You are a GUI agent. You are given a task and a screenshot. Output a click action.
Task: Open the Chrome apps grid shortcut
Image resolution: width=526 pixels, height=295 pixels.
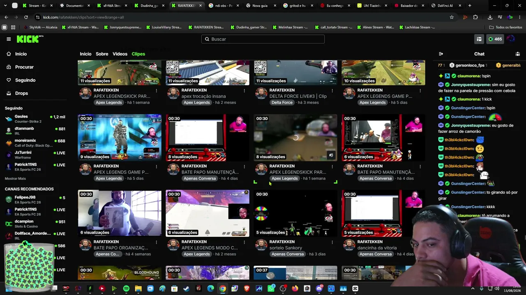[x=13, y=27]
